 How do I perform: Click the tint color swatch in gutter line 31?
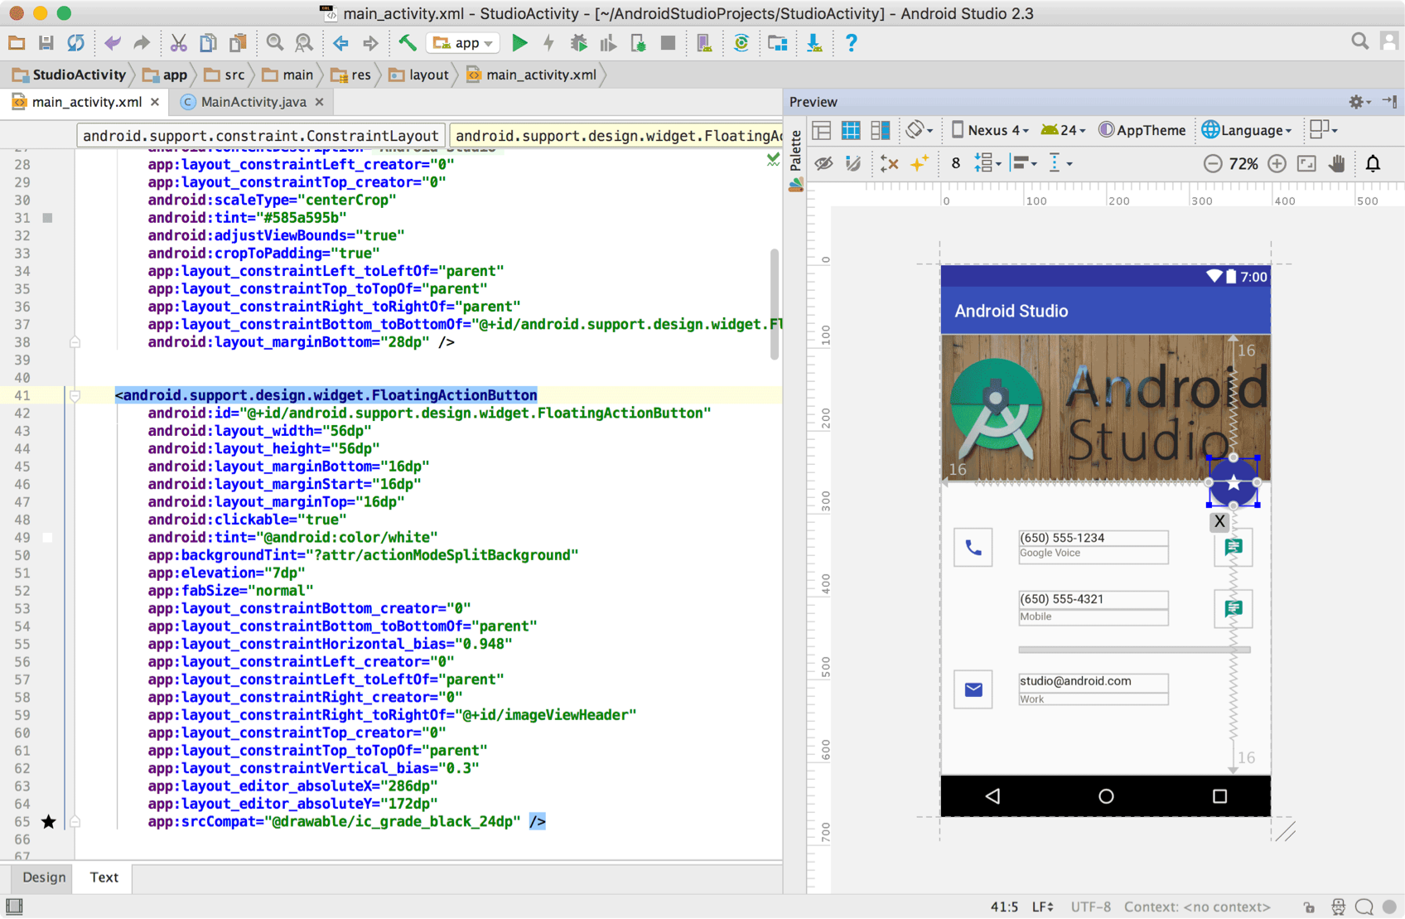pos(48,218)
